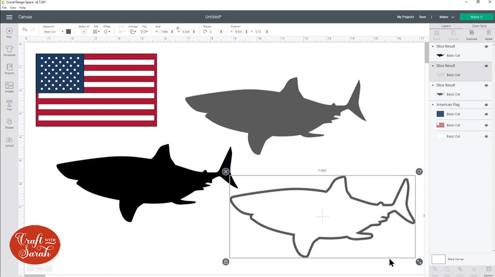
Task: Click the Blank Canvas color swatch
Action: [x=438, y=259]
